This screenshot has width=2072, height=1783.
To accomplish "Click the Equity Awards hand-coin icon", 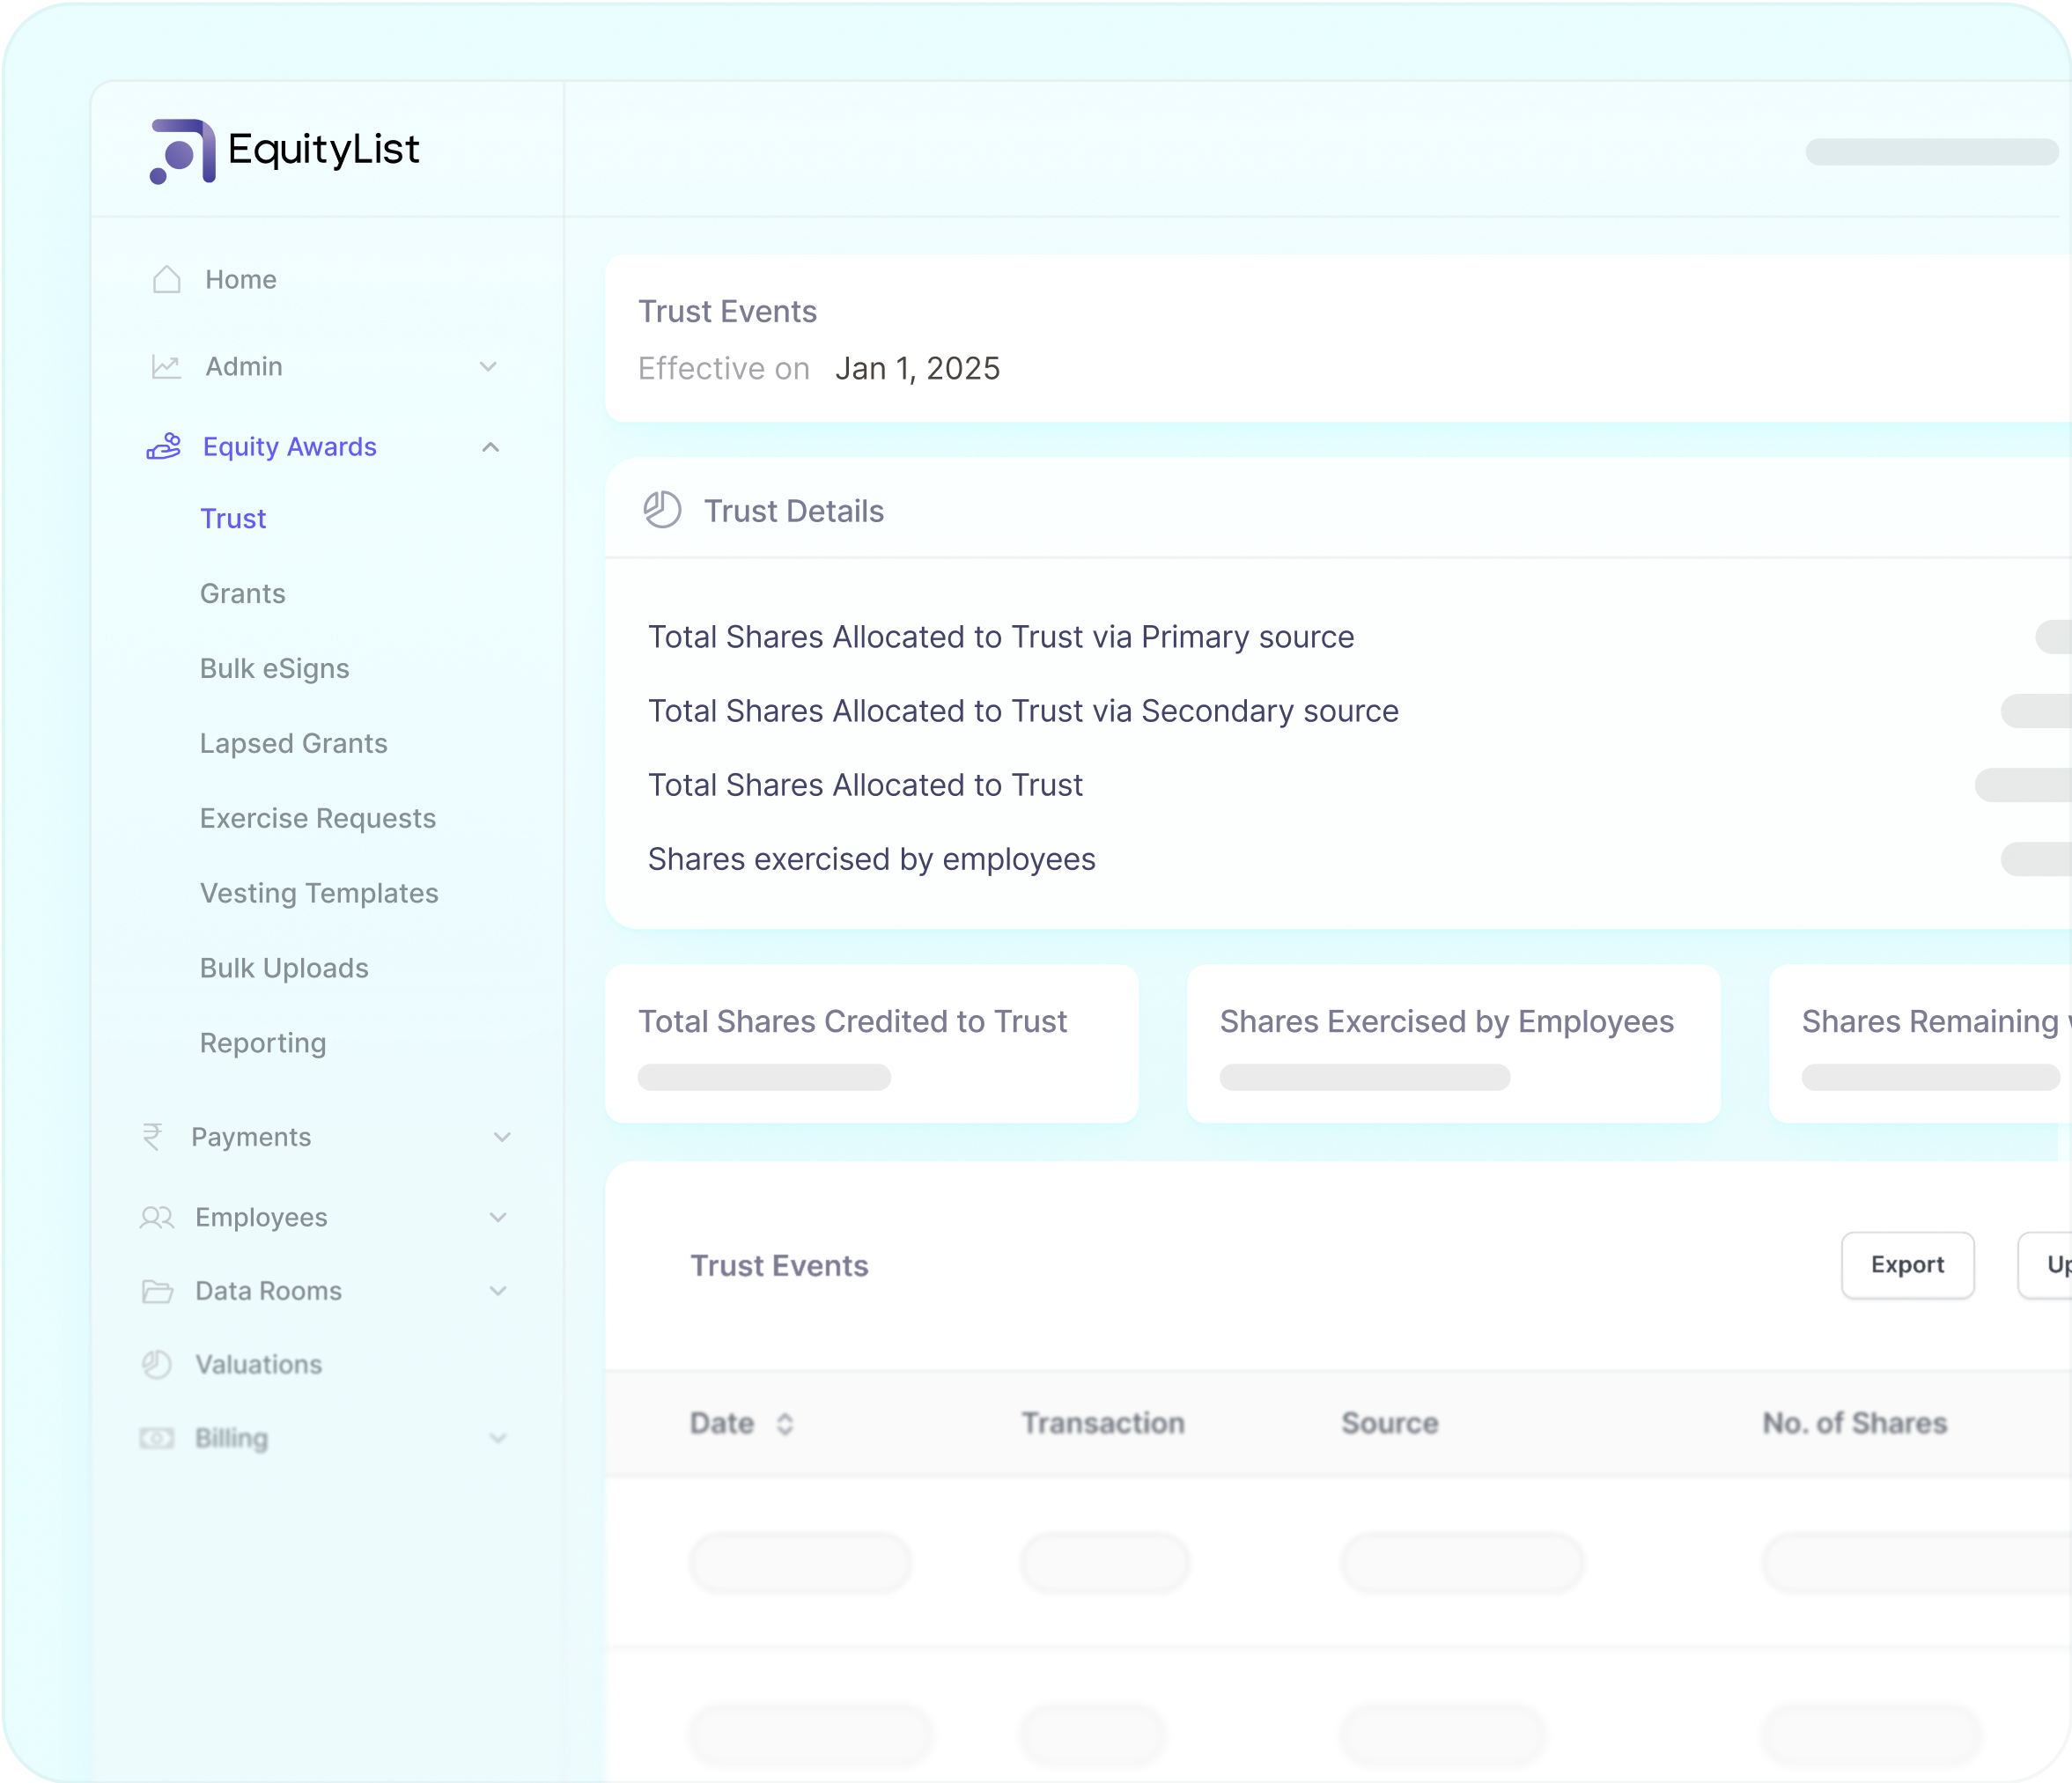I will 164,446.
